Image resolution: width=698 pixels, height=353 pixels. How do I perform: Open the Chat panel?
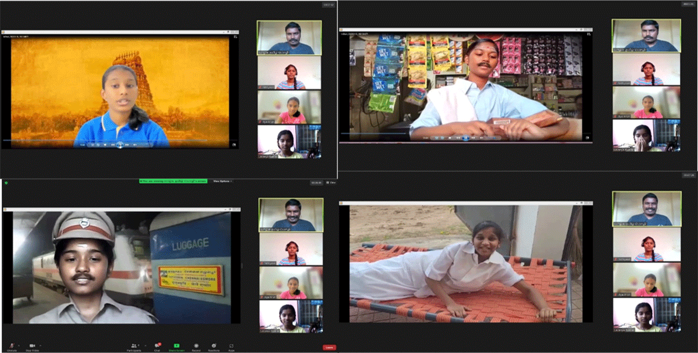click(x=157, y=345)
